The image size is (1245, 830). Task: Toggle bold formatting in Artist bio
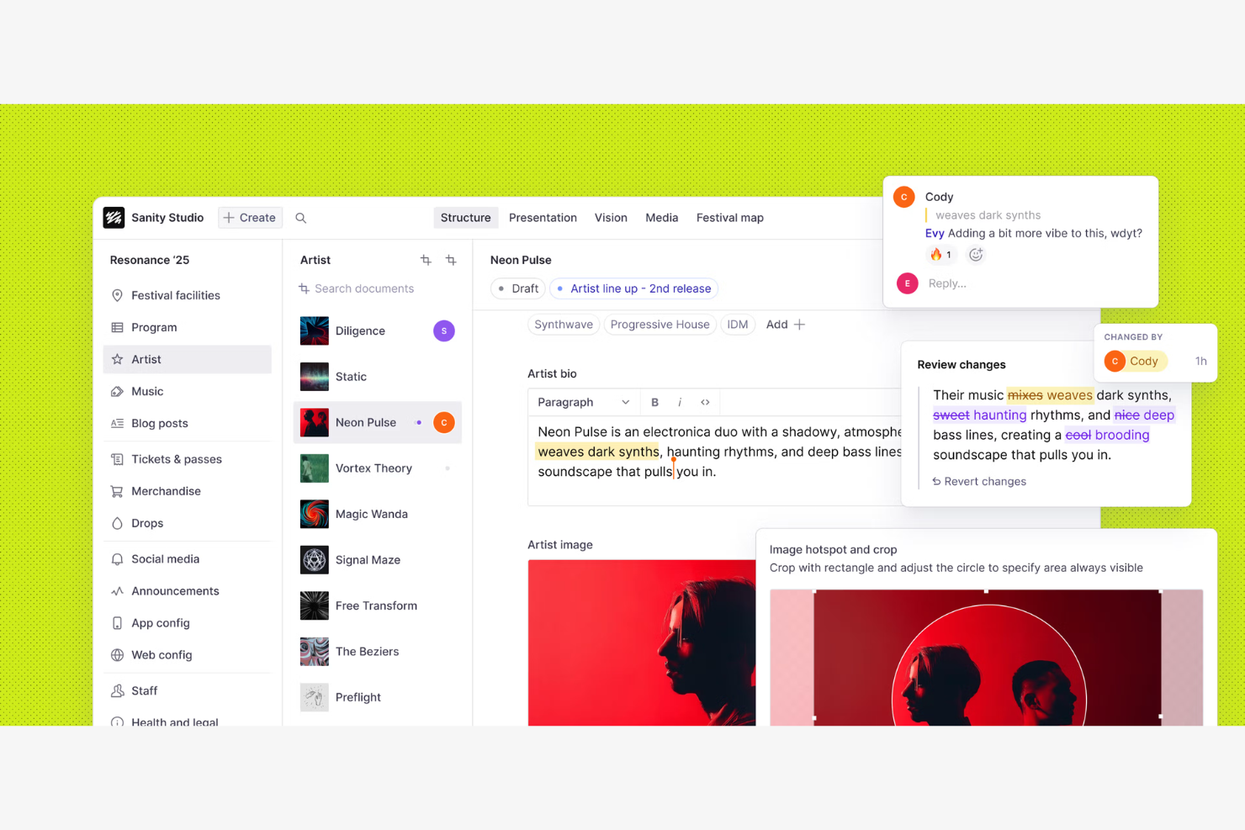(x=654, y=402)
